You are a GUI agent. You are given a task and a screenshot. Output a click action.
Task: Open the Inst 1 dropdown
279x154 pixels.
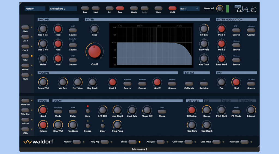(x=189, y=8)
